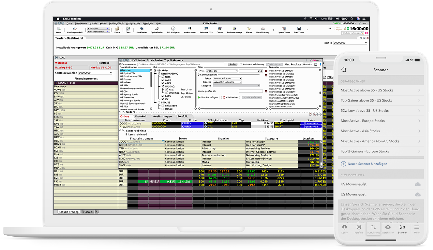
Task: Open the Analysetools menu
Action: tap(133, 23)
